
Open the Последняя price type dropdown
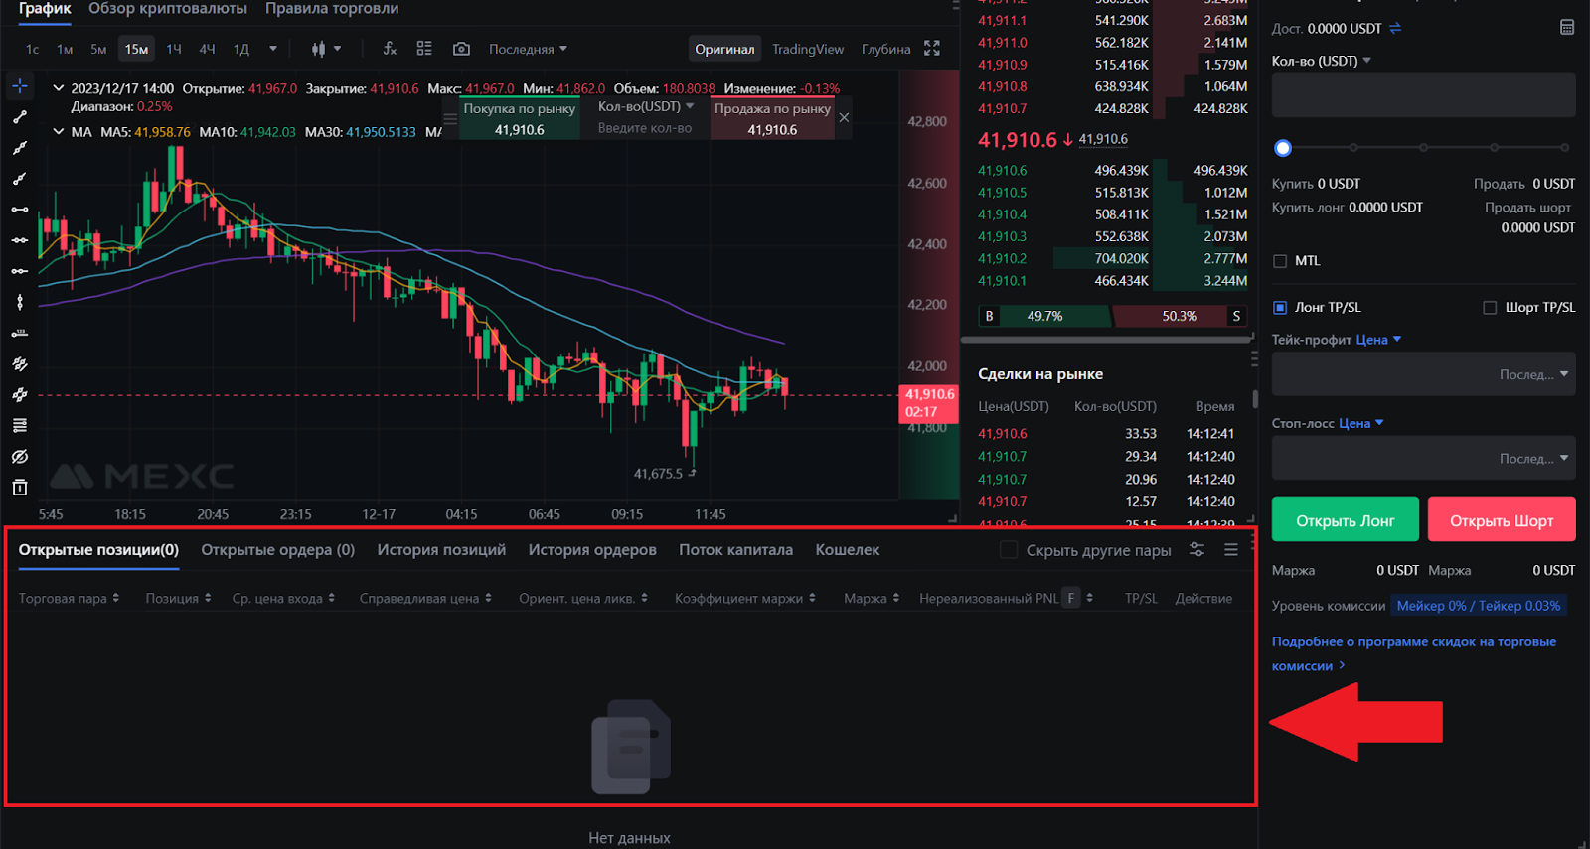pos(528,49)
